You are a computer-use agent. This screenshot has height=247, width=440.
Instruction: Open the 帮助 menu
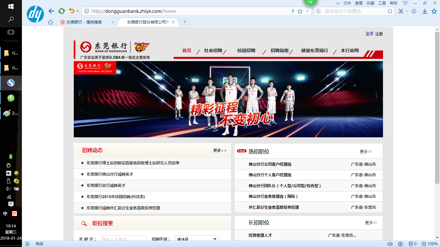(394, 3)
